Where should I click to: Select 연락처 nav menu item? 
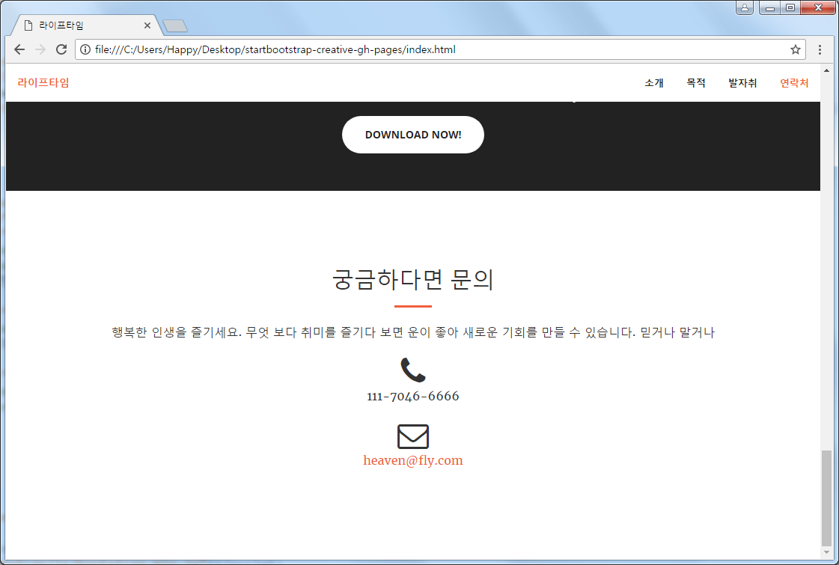794,83
